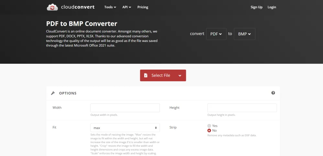This screenshot has height=156, width=323.
Task: Click the cloudconvert brand name text
Action: [x=78, y=7]
